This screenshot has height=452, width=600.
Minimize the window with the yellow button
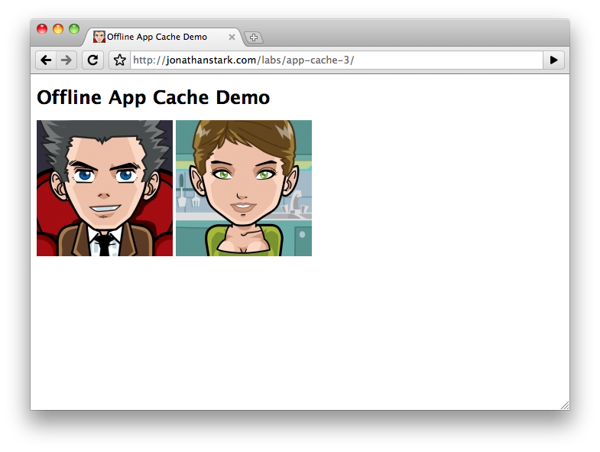58,29
